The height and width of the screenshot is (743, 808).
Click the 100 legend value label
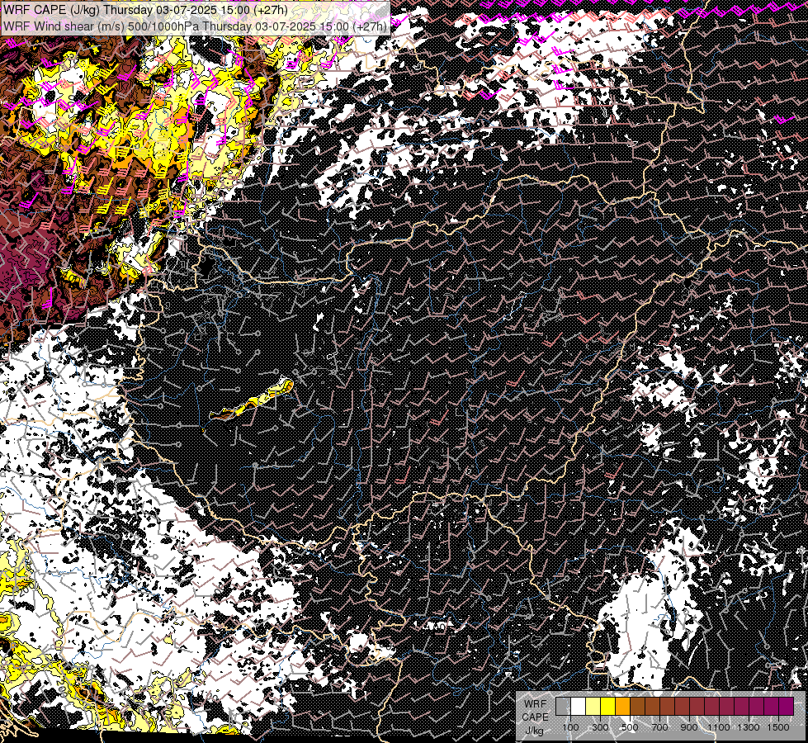coord(570,727)
